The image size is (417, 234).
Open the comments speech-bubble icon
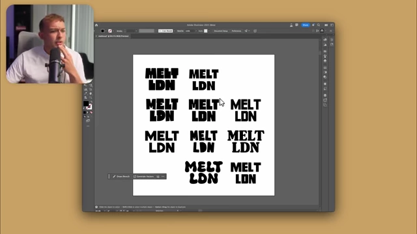pyautogui.click(x=297, y=25)
